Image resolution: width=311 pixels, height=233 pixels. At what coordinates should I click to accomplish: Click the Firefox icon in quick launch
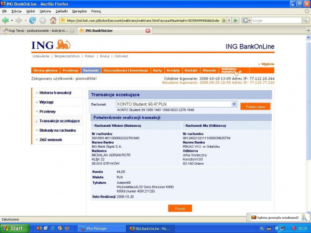pos(39,228)
